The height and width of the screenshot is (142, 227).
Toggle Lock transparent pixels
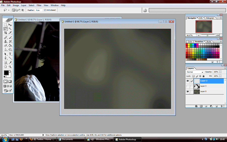tap(193, 76)
